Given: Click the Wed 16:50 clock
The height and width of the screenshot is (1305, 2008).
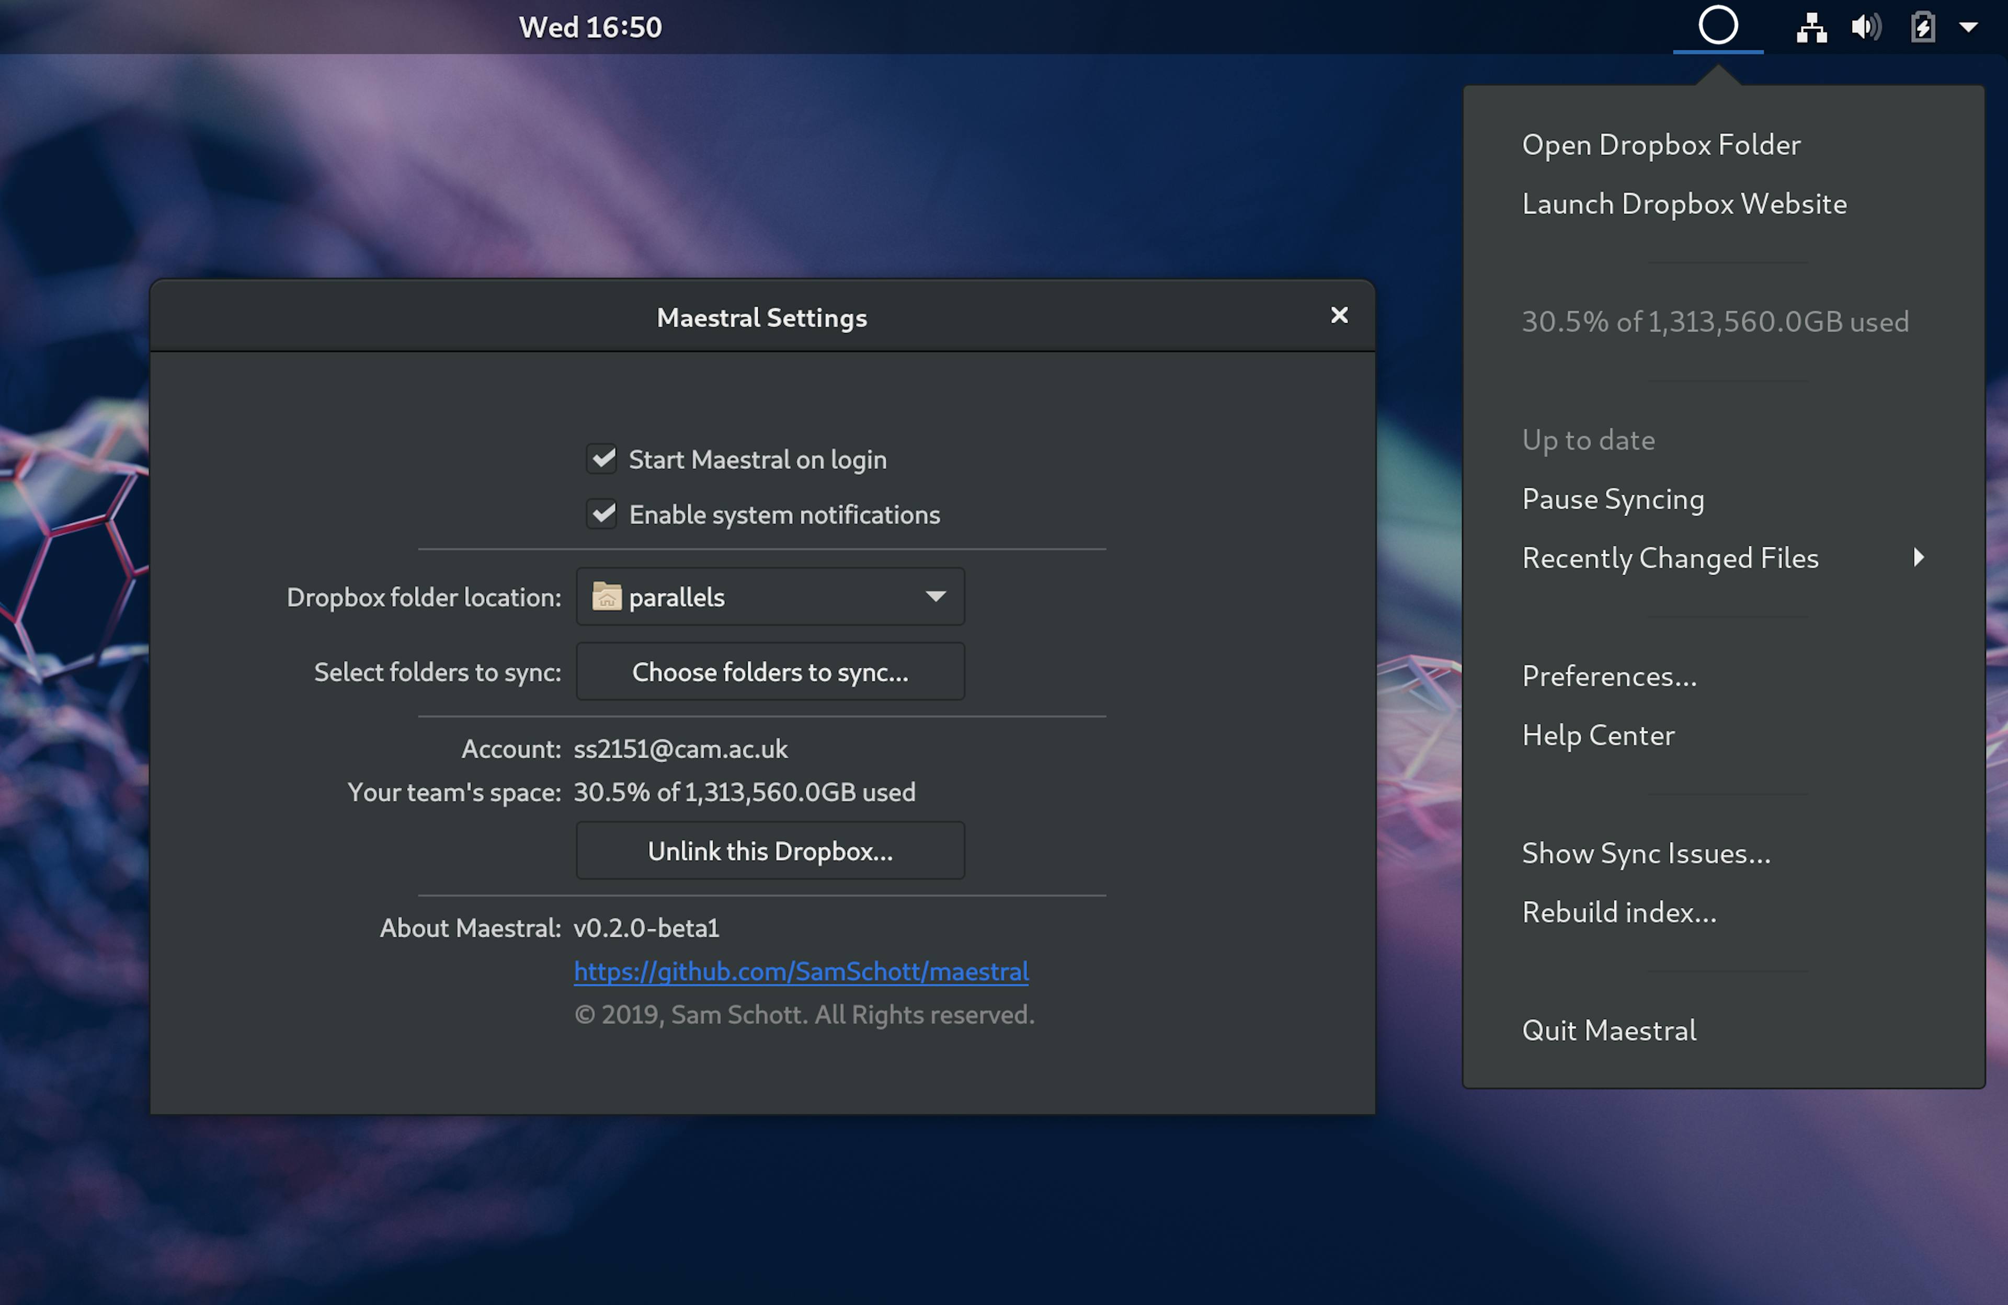Looking at the screenshot, I should [590, 27].
